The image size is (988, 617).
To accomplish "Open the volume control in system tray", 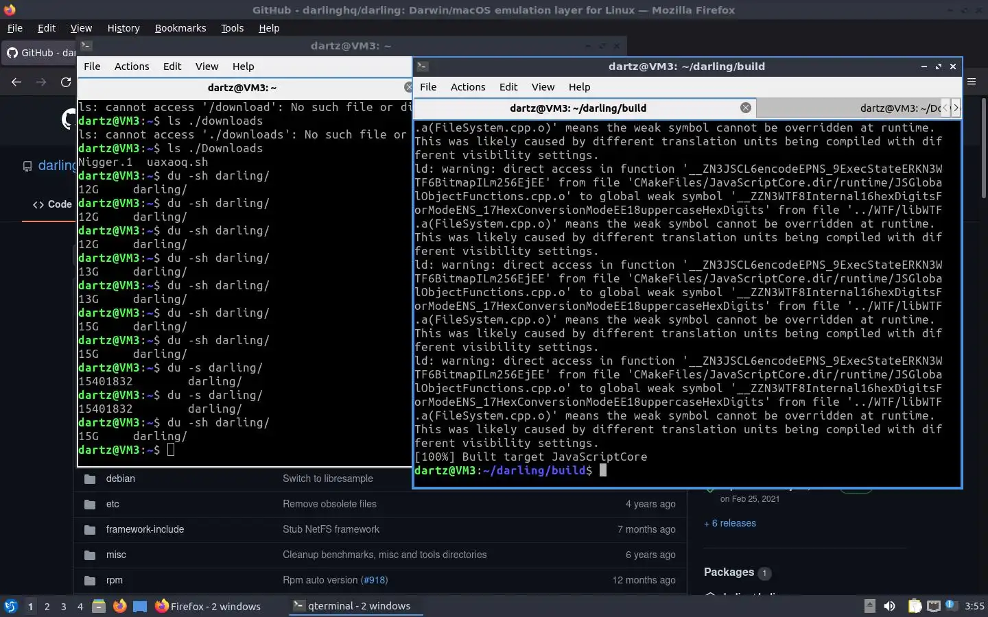I will [x=889, y=606].
